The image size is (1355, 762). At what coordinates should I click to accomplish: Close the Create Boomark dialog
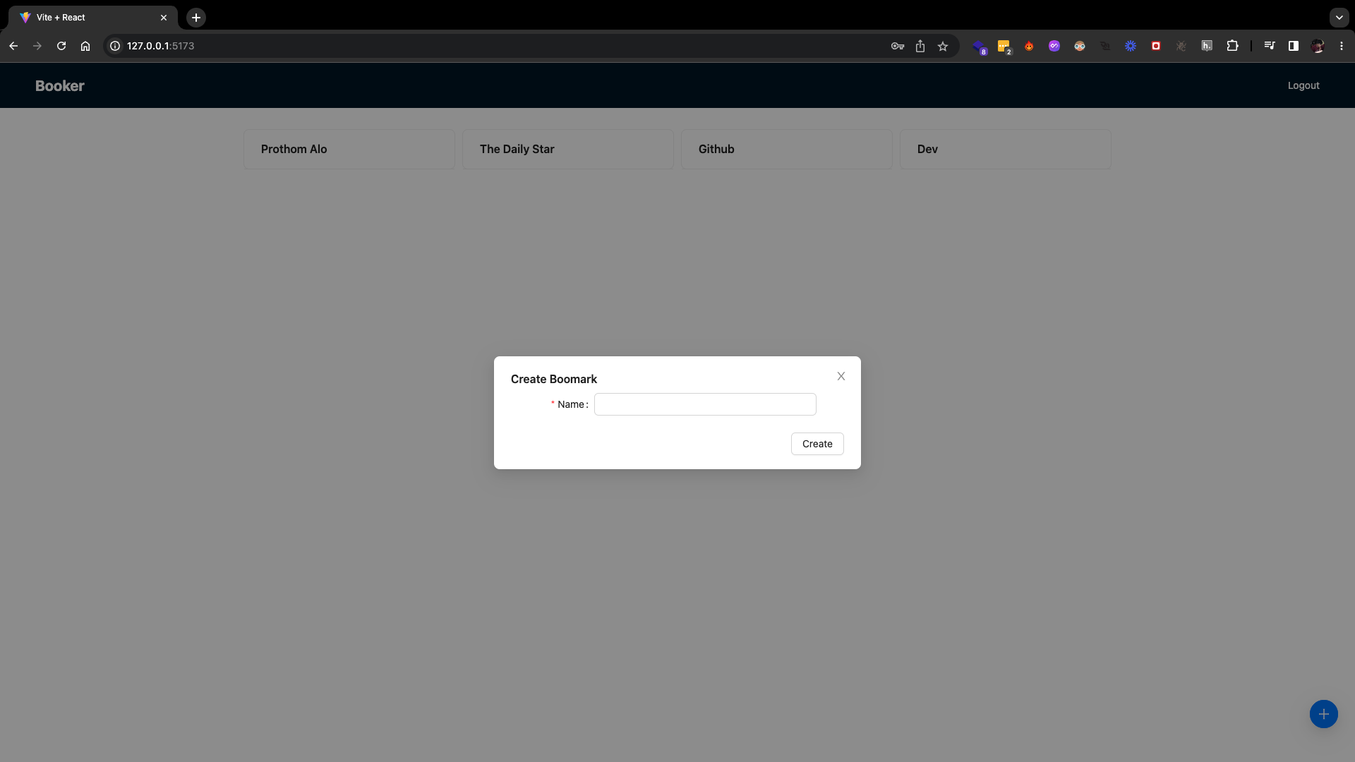tap(841, 376)
